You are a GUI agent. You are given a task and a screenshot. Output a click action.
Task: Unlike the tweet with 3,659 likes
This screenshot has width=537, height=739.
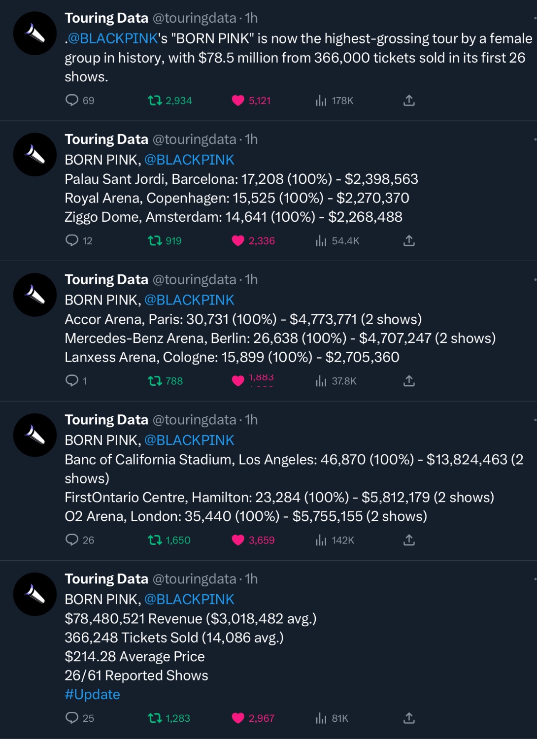(253, 540)
